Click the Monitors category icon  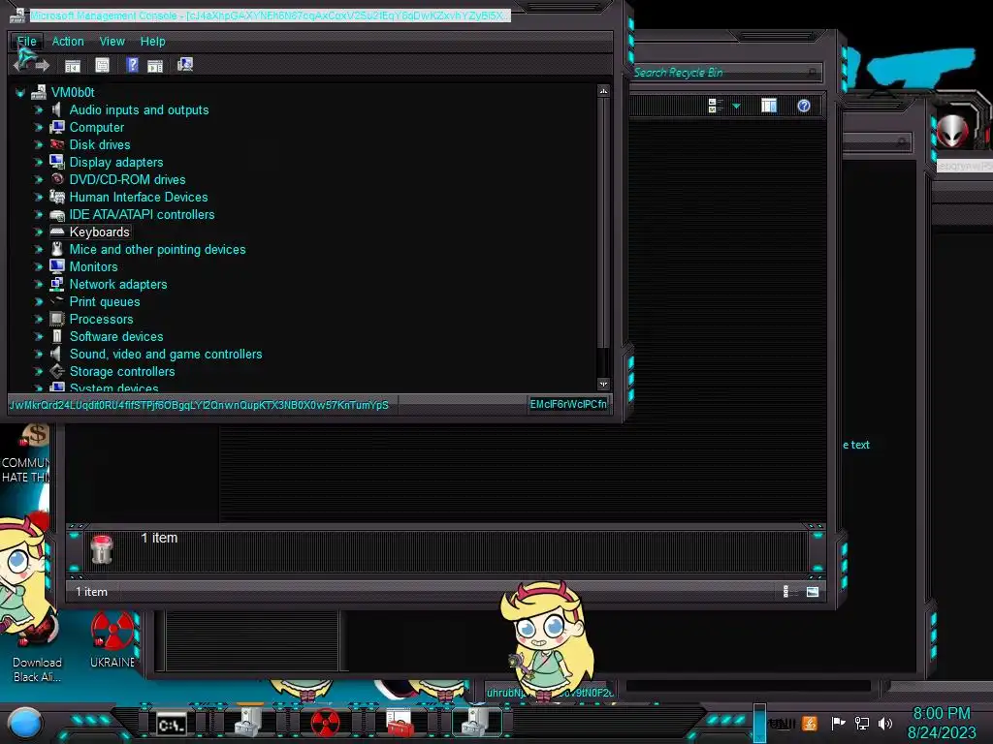tap(57, 266)
